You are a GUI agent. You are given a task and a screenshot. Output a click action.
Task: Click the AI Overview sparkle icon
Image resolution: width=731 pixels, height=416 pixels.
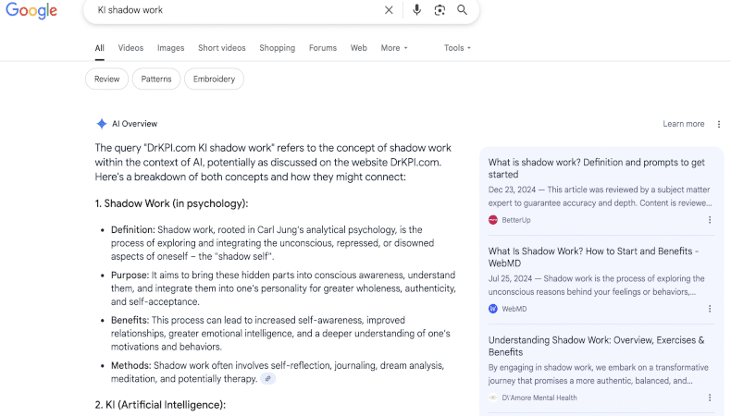pos(101,124)
